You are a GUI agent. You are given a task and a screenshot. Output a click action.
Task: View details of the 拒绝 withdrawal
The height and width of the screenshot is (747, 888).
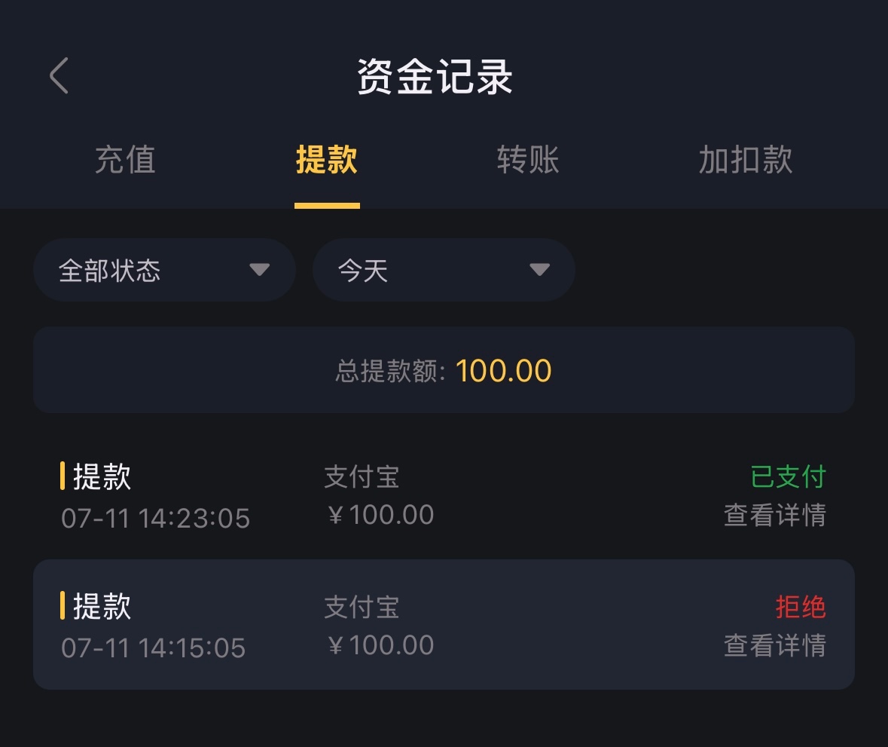(x=774, y=646)
